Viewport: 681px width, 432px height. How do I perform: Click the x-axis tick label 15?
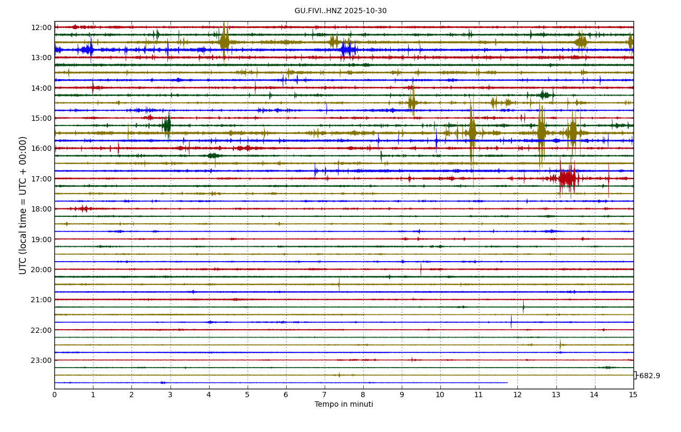(x=633, y=395)
